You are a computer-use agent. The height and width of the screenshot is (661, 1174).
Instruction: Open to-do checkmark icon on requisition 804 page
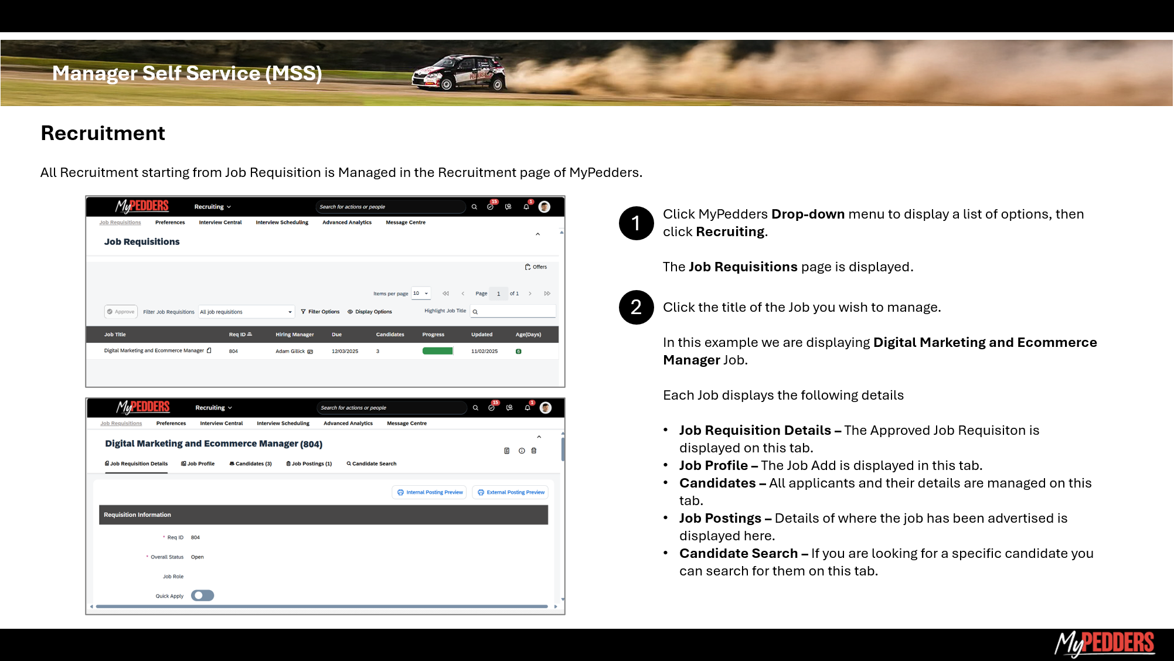click(x=492, y=407)
